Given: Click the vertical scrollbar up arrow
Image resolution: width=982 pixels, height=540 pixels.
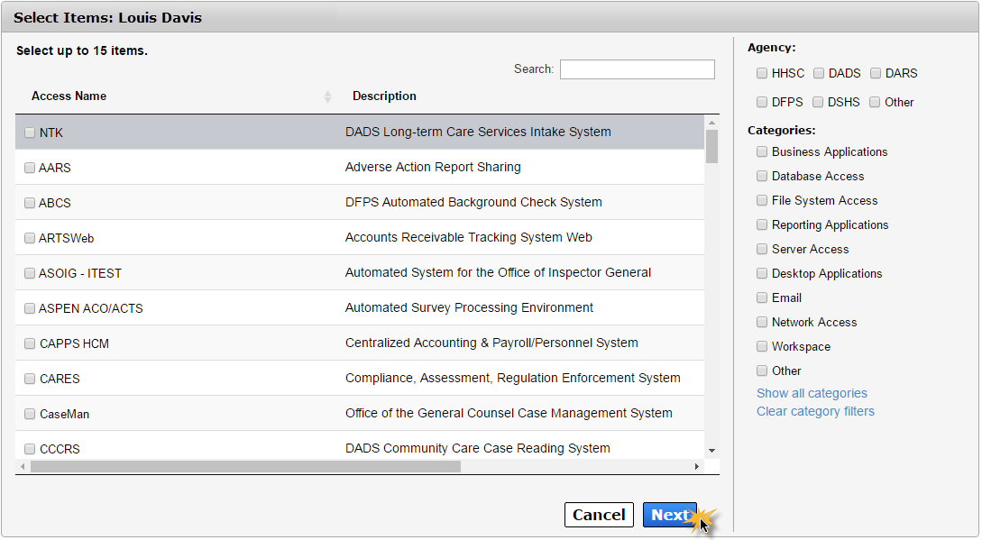Looking at the screenshot, I should [711, 123].
